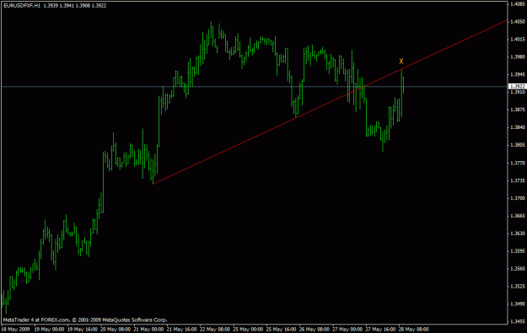Click the 1.3770 price axis label
Viewport: 527px width, 333px height.
tap(518, 163)
